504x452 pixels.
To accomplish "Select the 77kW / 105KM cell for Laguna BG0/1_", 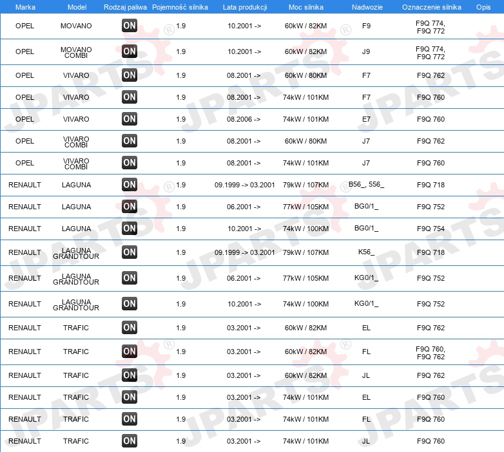I will point(305,207).
